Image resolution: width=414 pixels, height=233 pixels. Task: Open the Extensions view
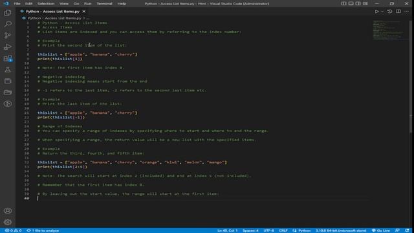pyautogui.click(x=8, y=58)
